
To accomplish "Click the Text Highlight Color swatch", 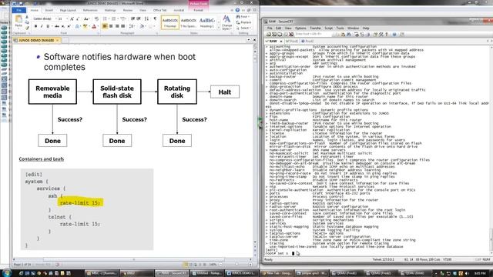I will click(x=85, y=26).
